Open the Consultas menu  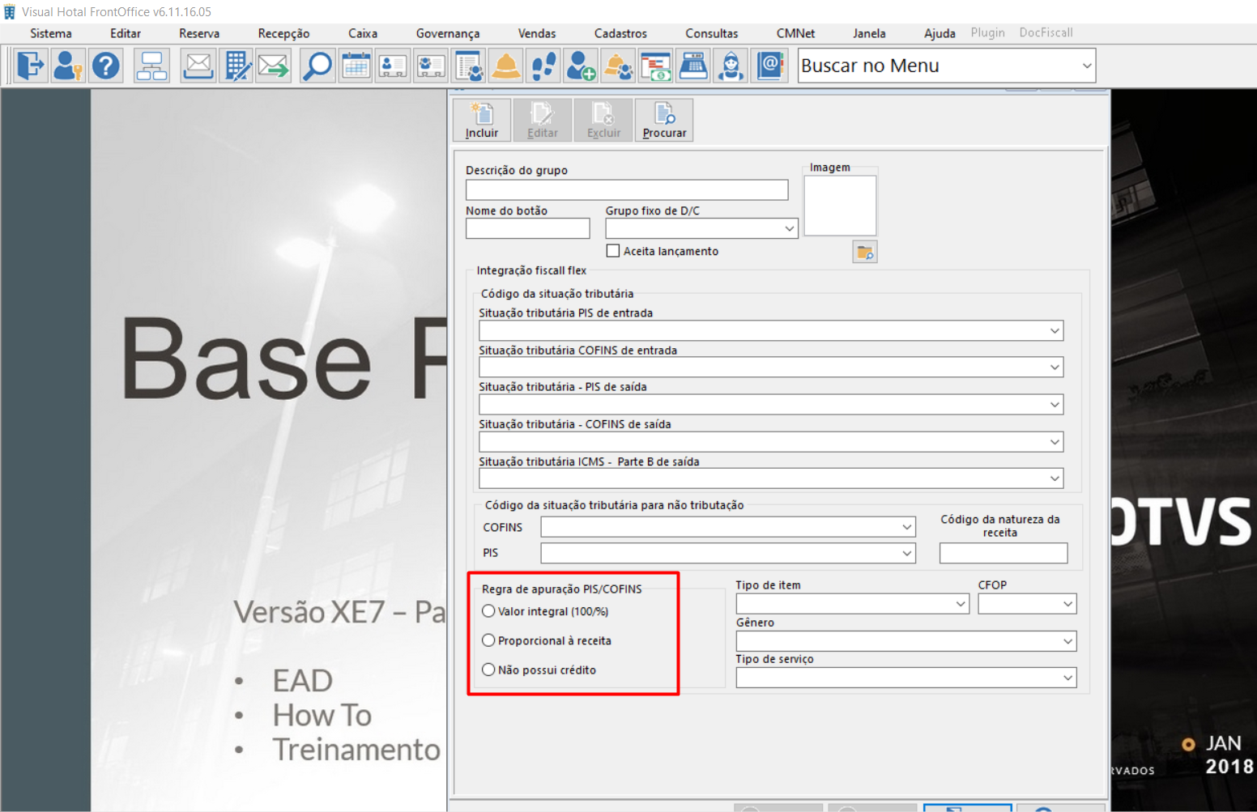pos(712,33)
